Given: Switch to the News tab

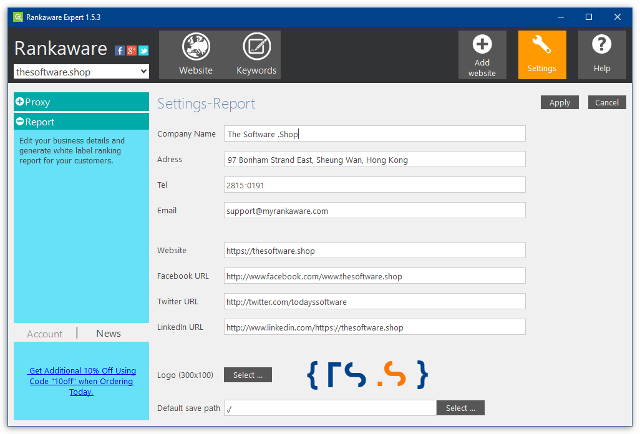Looking at the screenshot, I should (108, 333).
